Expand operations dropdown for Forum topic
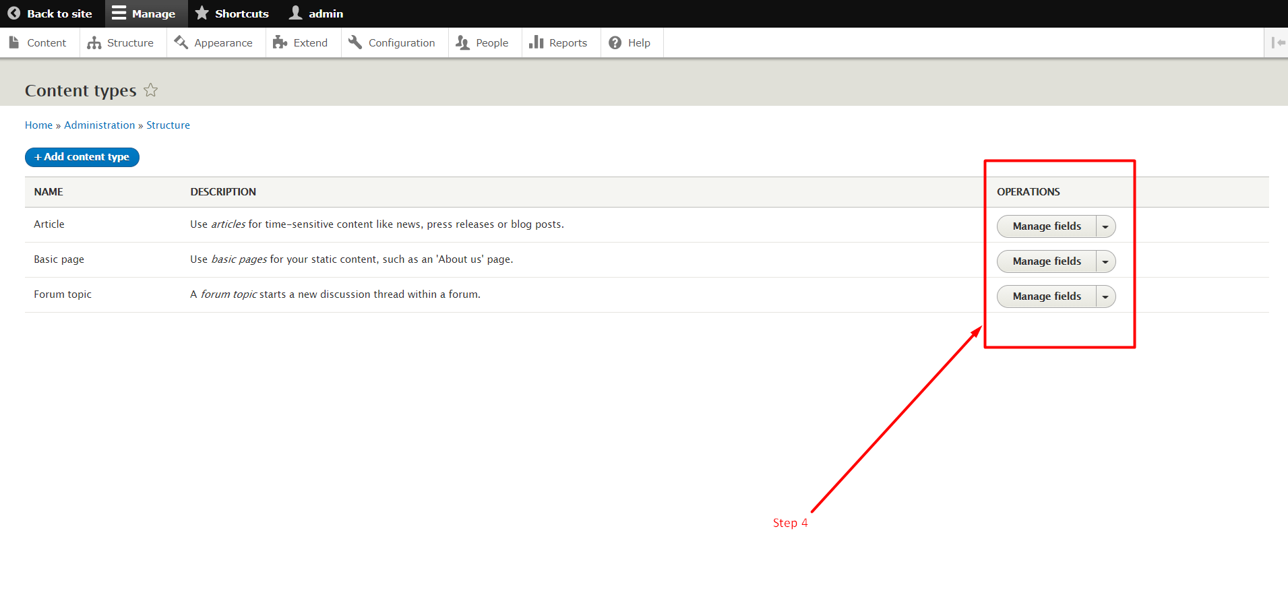The width and height of the screenshot is (1288, 595). tap(1105, 296)
